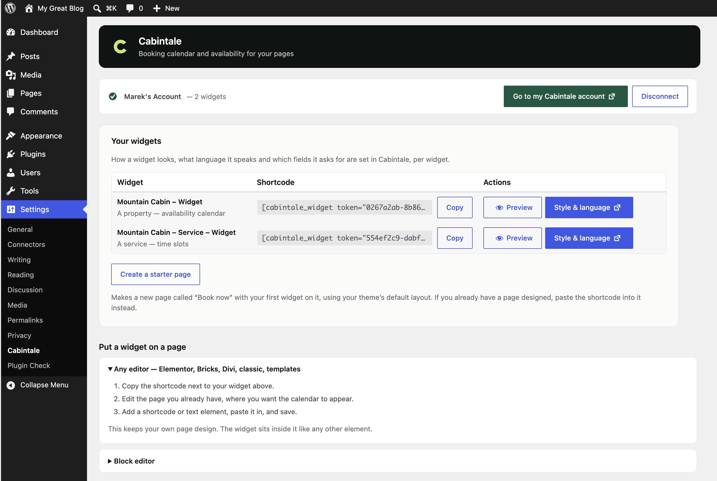Click the Collapse Menu label

[44, 385]
